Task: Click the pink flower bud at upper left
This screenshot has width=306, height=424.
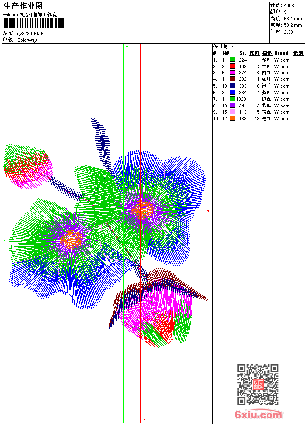Action: (x=30, y=168)
